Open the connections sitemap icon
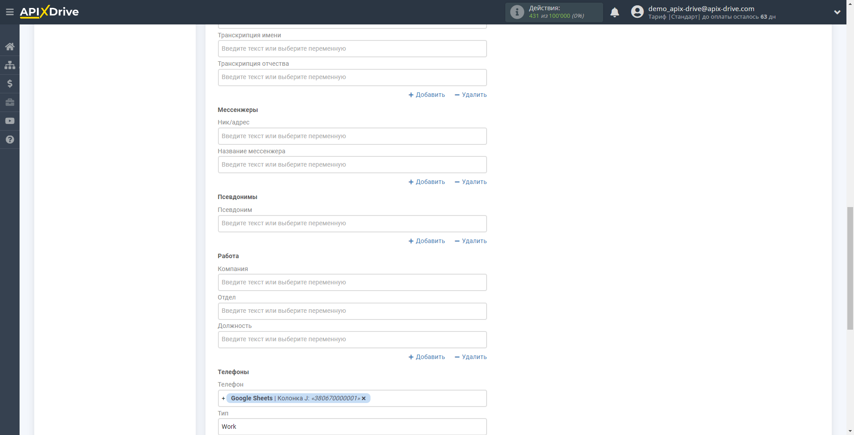 10,65
